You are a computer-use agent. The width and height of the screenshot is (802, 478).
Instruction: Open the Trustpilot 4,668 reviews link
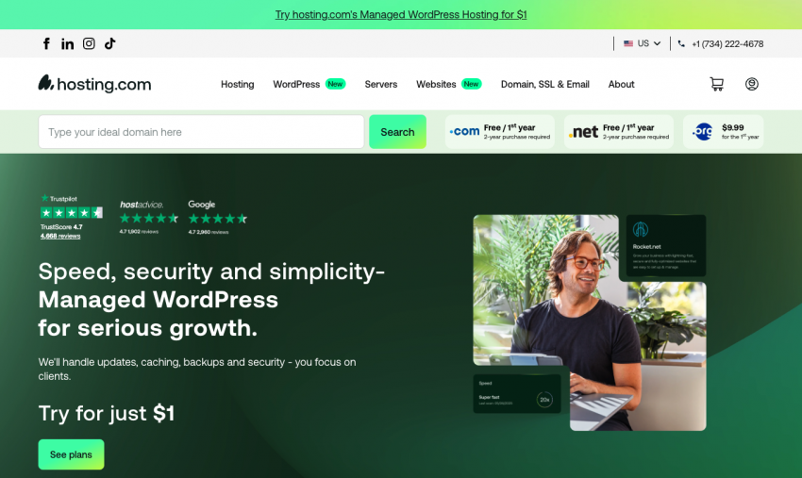(x=60, y=236)
